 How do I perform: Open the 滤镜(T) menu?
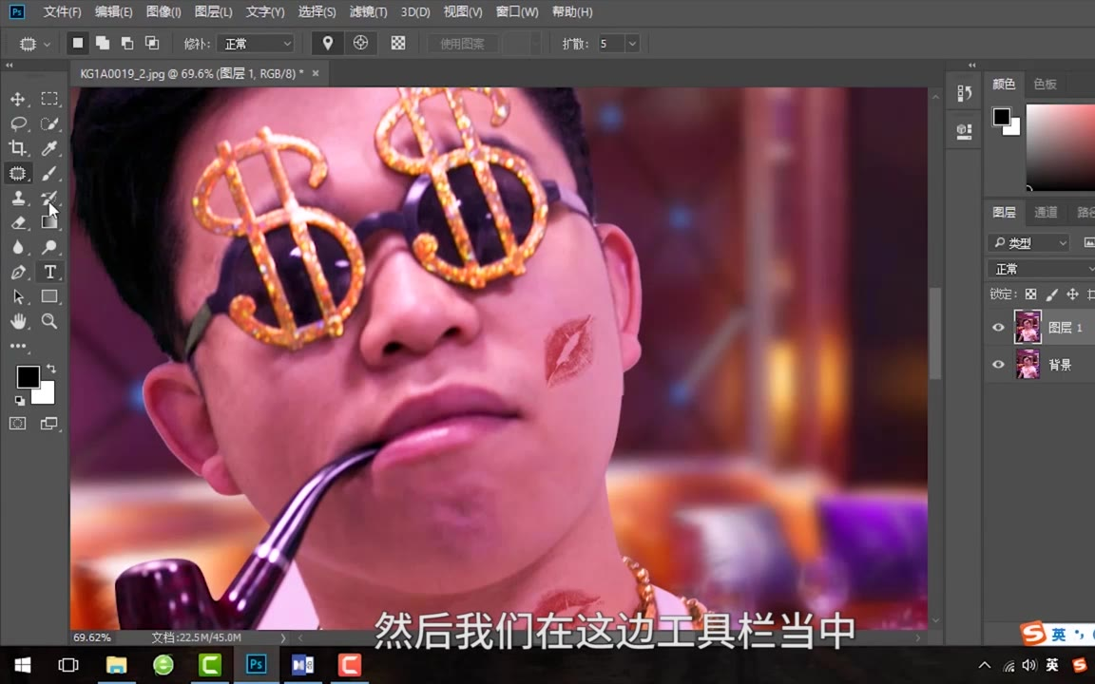[368, 12]
